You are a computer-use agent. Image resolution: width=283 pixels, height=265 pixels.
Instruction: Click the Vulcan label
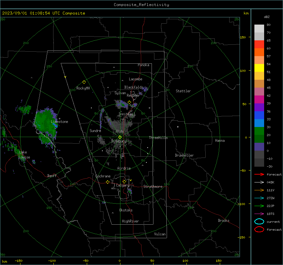tap(160, 234)
